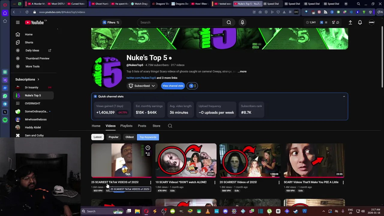The width and height of the screenshot is (384, 216).
Task: Go back in browser history
Action: coord(14,12)
